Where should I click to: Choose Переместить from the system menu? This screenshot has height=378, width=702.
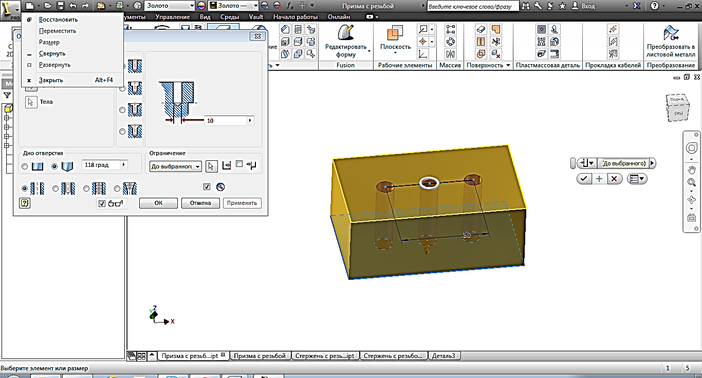pyautogui.click(x=58, y=31)
